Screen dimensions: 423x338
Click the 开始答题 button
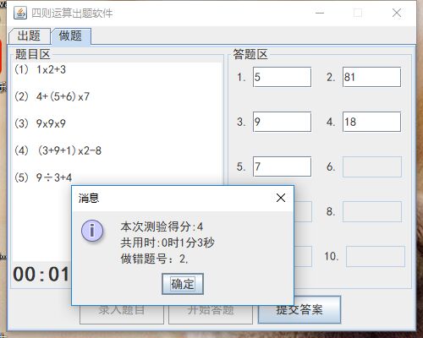211,314
